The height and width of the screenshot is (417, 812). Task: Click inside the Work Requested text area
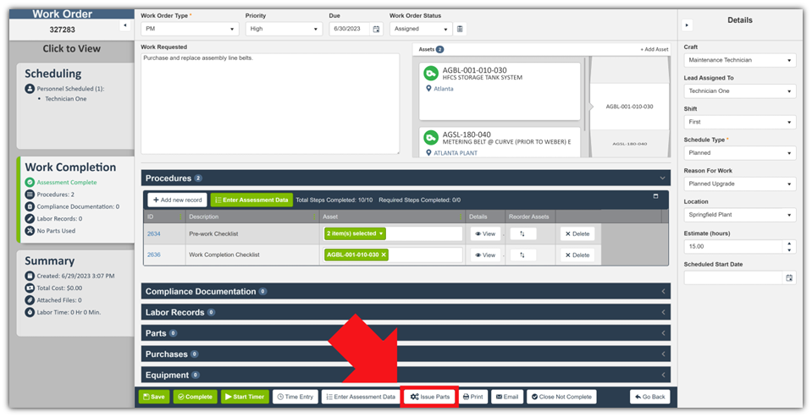pos(269,103)
